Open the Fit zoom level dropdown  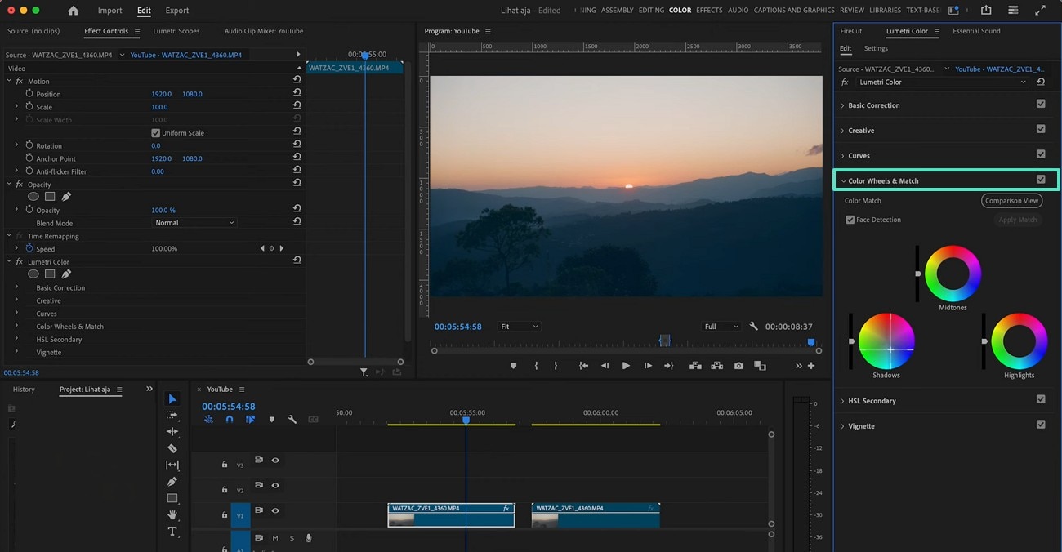(x=519, y=327)
